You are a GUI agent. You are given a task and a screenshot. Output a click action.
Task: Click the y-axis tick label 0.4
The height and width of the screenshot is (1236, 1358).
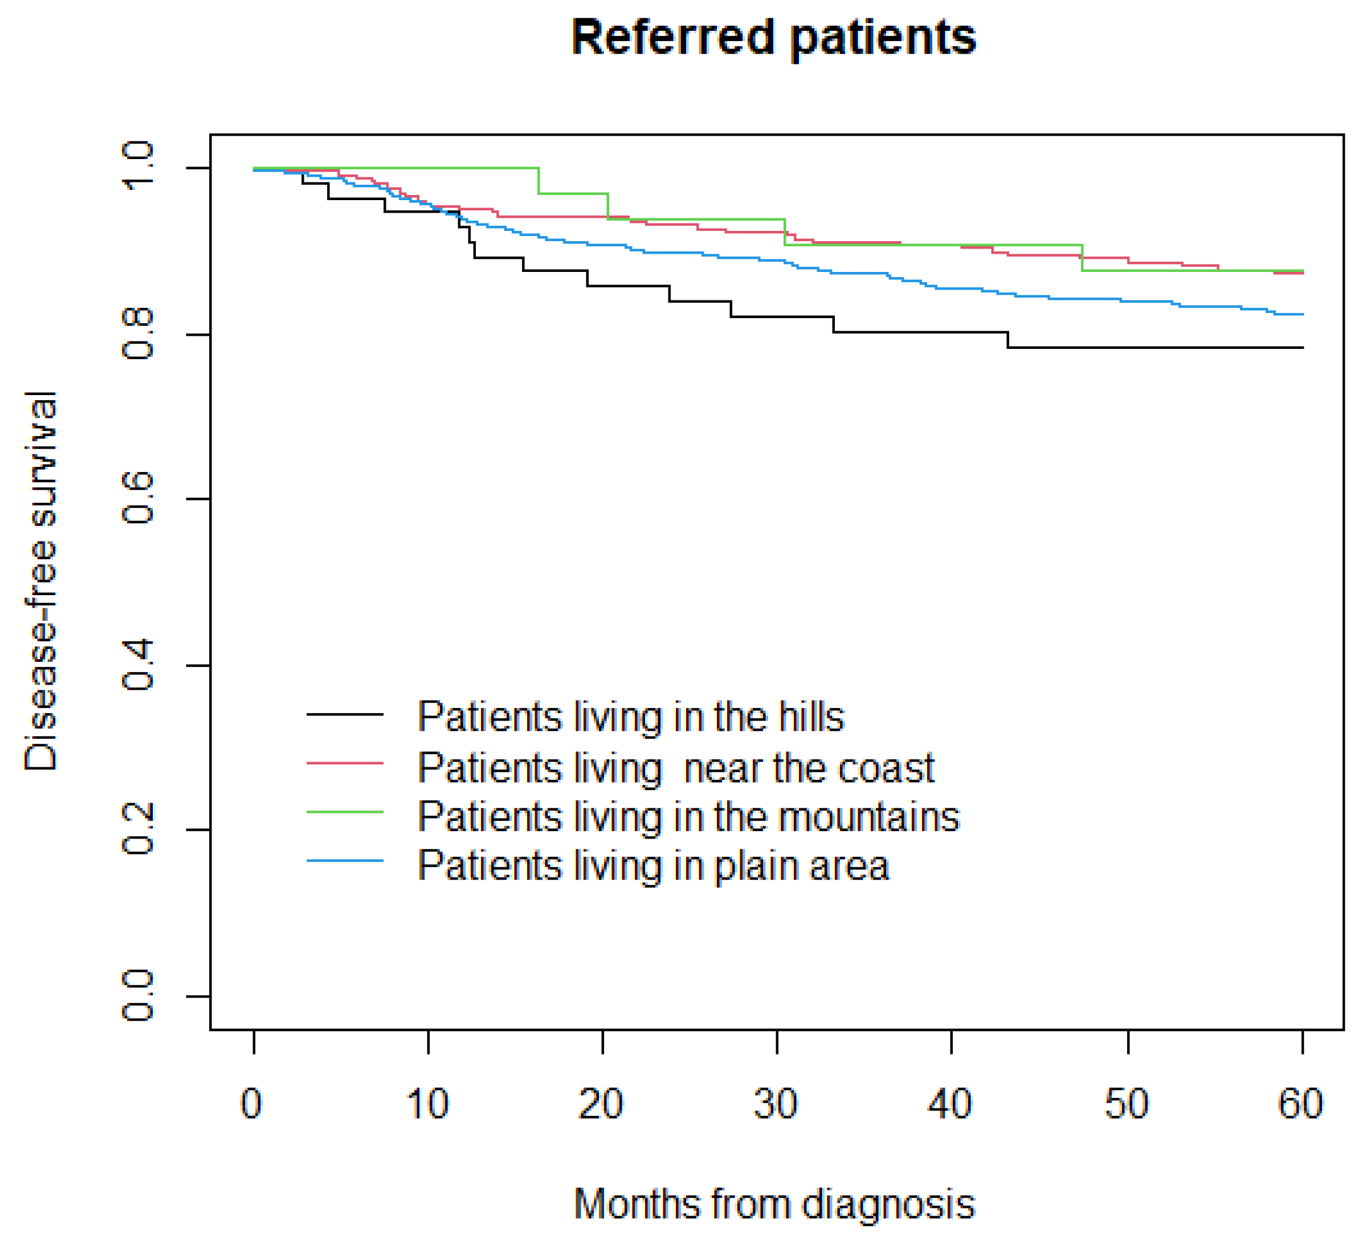point(138,665)
